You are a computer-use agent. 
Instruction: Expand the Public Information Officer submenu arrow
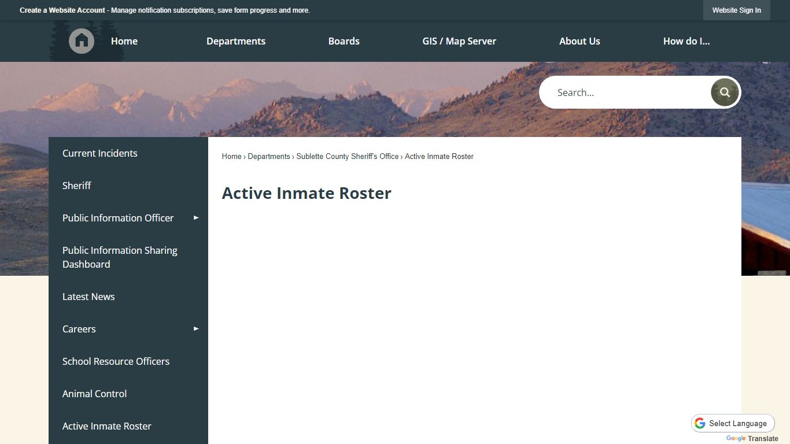click(x=196, y=218)
